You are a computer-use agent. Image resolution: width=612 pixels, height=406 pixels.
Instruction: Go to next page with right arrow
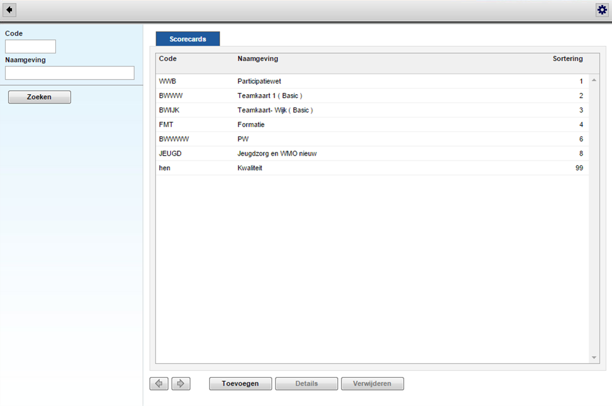pyautogui.click(x=181, y=383)
